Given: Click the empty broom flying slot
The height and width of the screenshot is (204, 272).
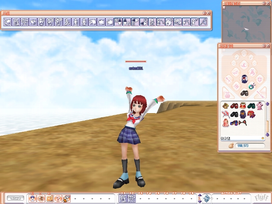Looking at the screenshot, I should tap(261, 93).
